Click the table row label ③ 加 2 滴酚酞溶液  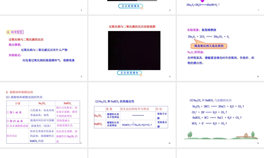[17, 126]
